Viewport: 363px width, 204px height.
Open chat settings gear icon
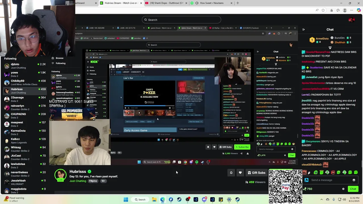[343, 189]
